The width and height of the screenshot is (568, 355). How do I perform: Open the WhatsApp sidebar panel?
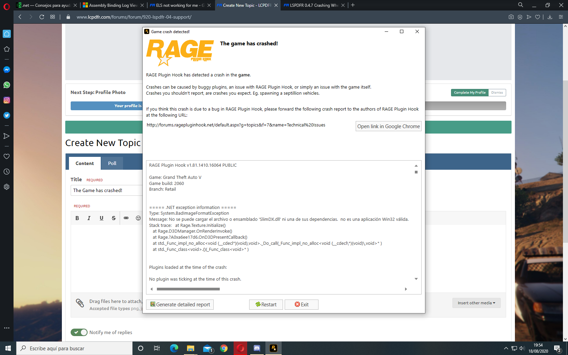tap(6, 85)
